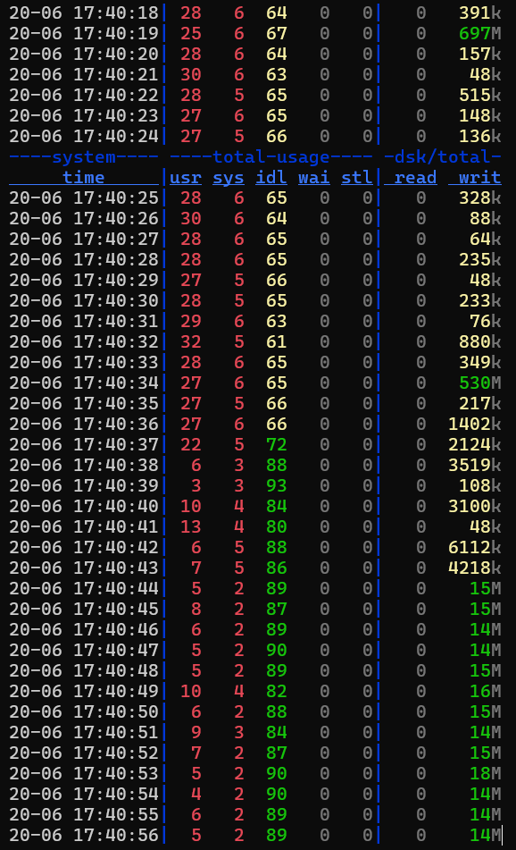This screenshot has height=850, width=516.
Task: Click timestamp 20-06 17:40:32
Action: [x=83, y=341]
